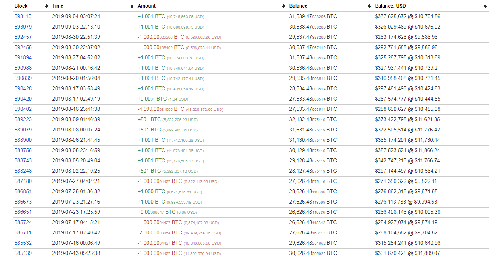Click the Time column header label

click(x=58, y=6)
